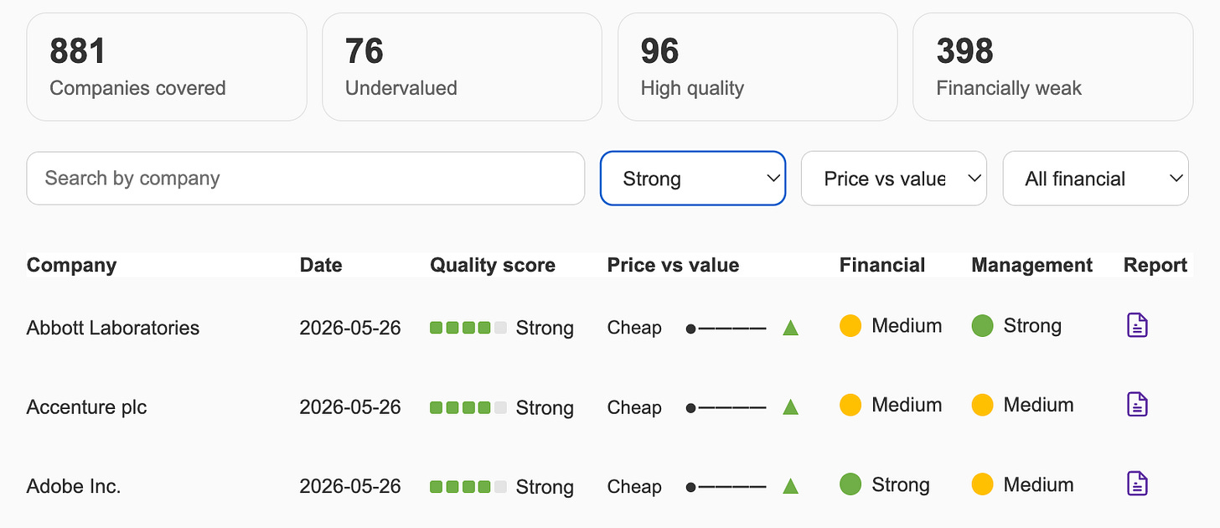This screenshot has width=1220, height=528.
Task: Click Adobe's green Financial Strong indicator dot
Action: click(x=850, y=484)
